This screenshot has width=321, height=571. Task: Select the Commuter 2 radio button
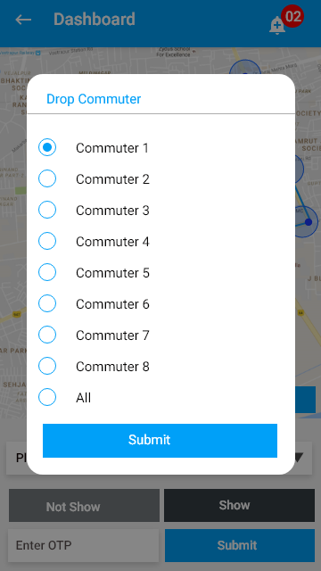(x=47, y=178)
